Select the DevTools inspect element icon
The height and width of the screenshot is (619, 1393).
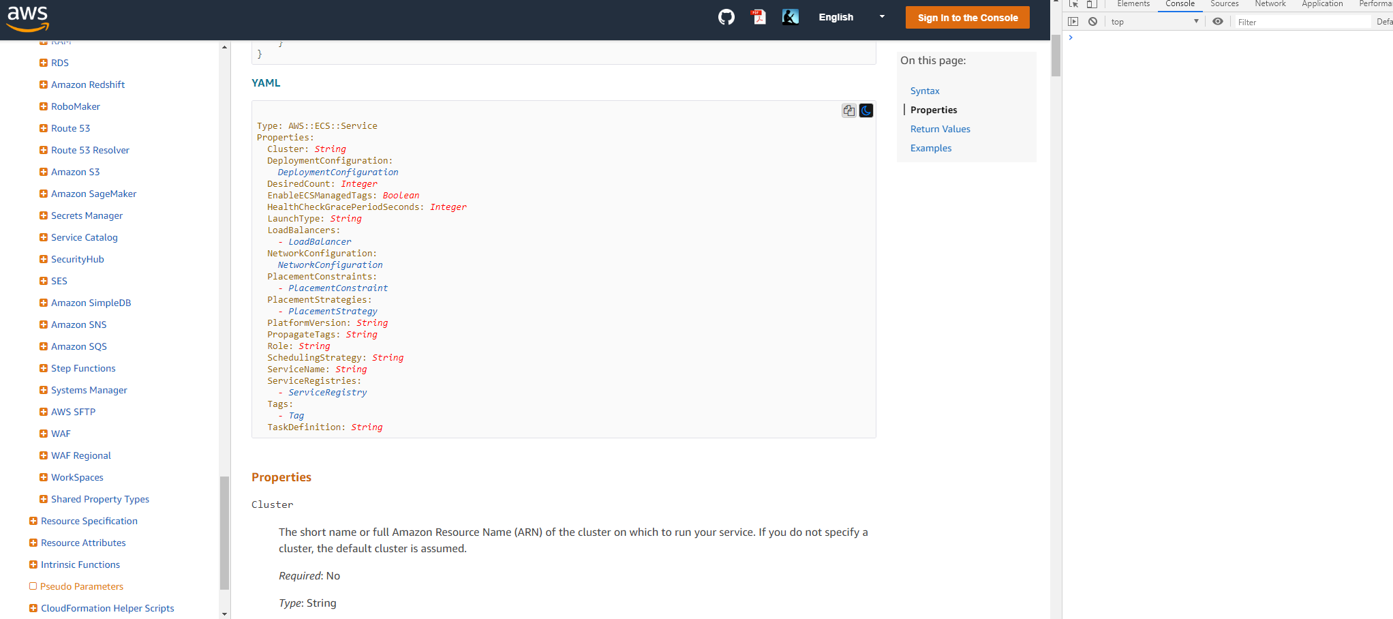[x=1073, y=4]
